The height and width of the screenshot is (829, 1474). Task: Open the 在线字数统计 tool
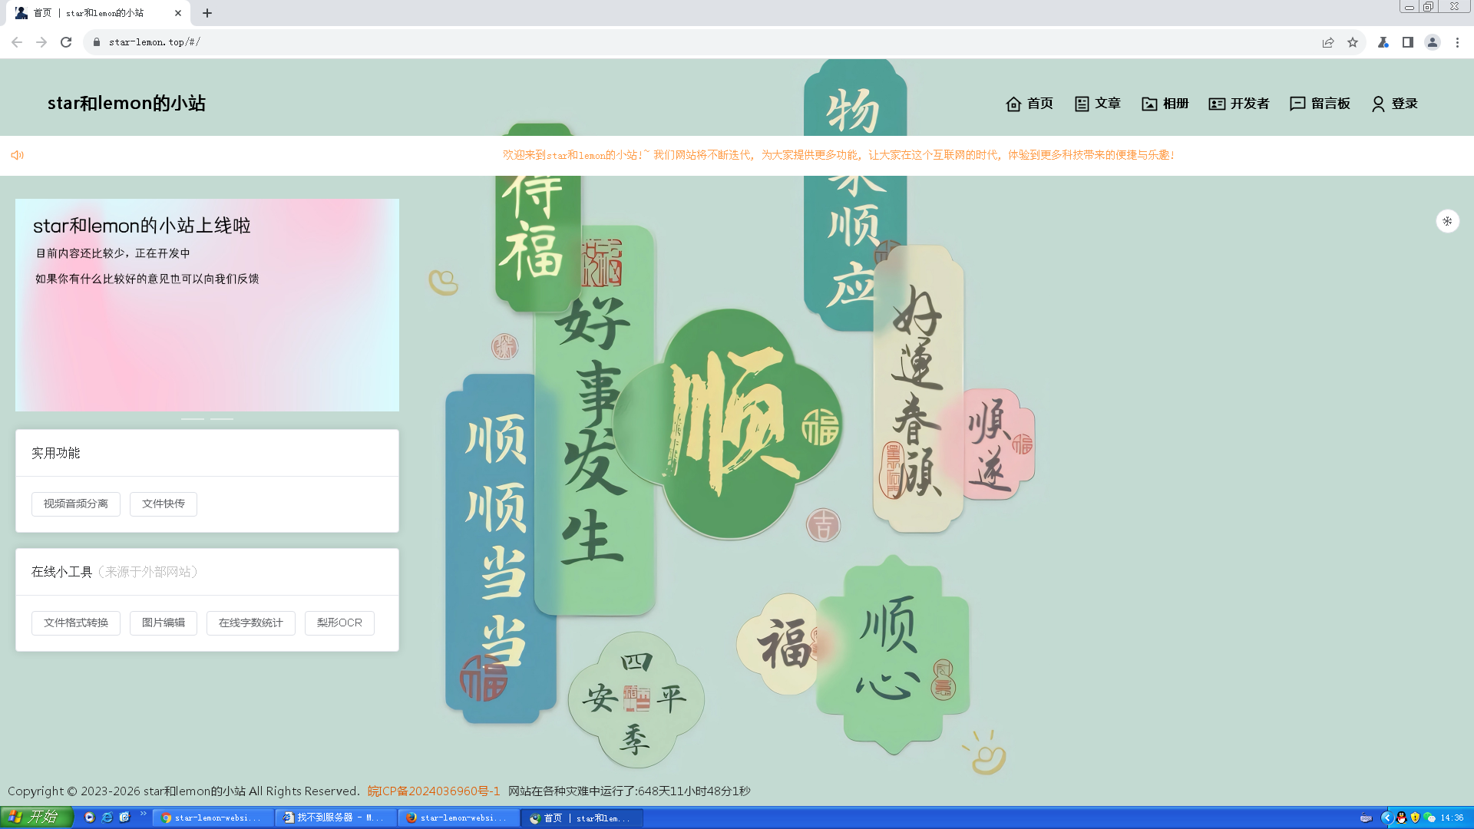[251, 623]
